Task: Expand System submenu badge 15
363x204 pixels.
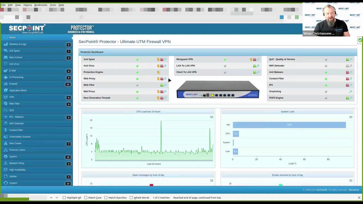Action: (x=68, y=157)
